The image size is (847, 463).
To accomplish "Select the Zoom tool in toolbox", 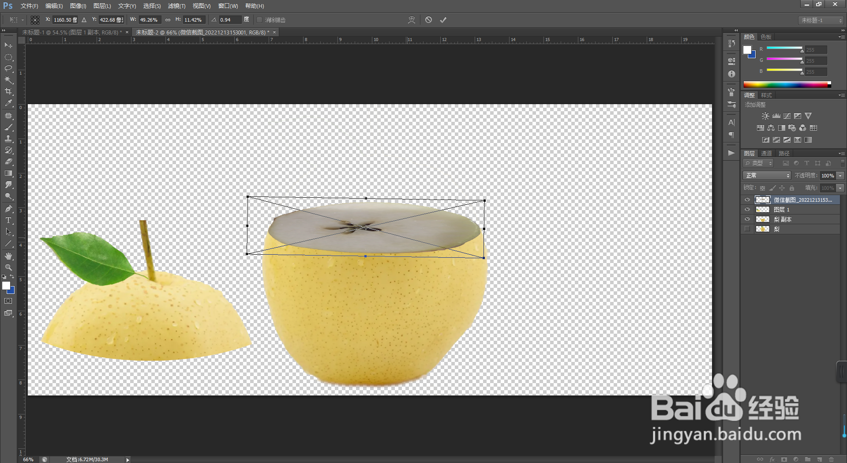I will [x=8, y=267].
